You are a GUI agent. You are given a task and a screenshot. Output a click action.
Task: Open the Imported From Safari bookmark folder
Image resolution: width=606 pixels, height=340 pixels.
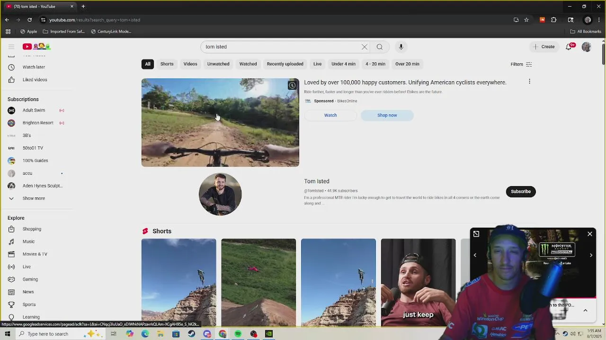63,32
